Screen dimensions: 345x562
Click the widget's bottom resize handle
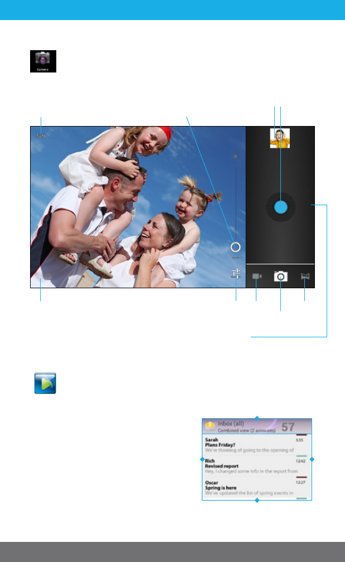click(257, 500)
